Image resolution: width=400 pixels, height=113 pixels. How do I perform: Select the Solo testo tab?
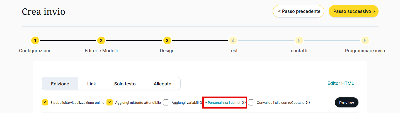click(x=125, y=84)
